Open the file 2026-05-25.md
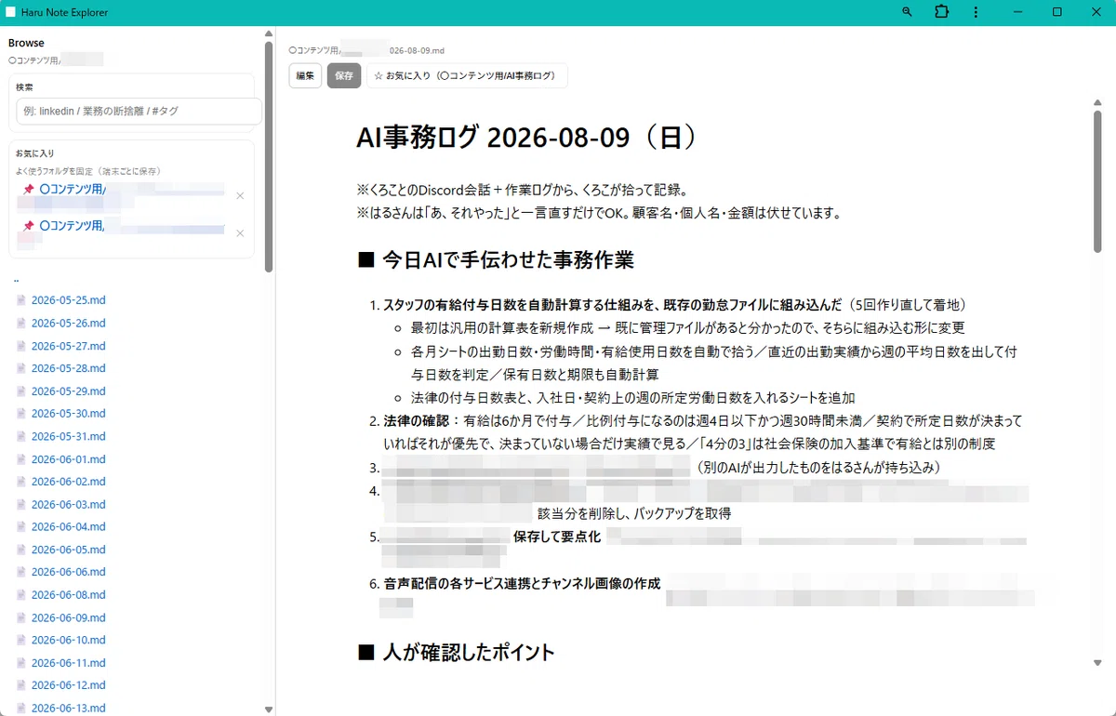The height and width of the screenshot is (716, 1116). pos(68,300)
